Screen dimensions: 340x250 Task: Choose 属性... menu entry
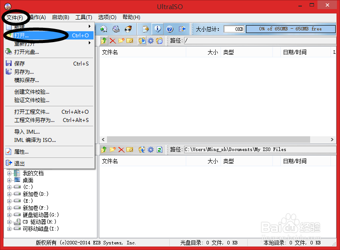click(x=49, y=152)
